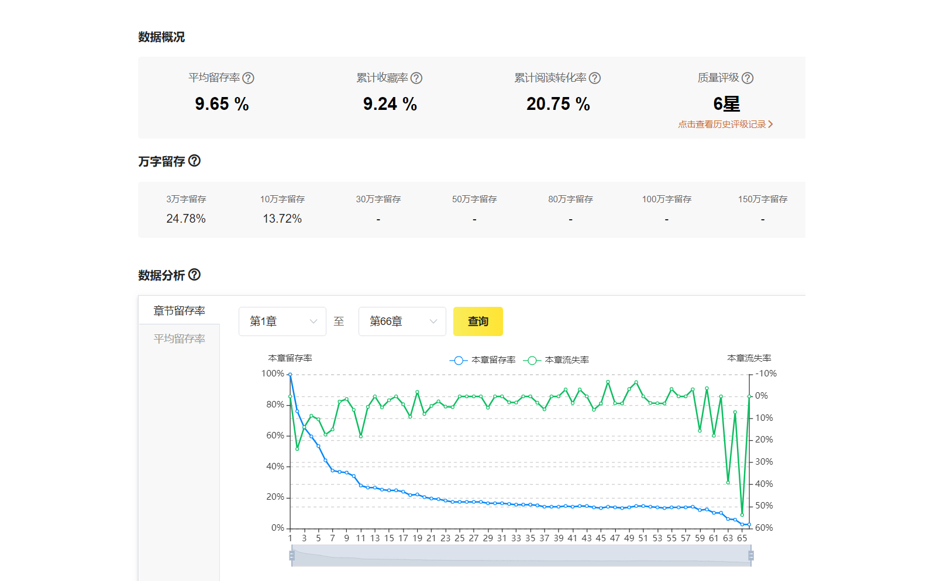Grab right handle of chart zoom slider
Screen dimensions: 930x581
coord(751,555)
